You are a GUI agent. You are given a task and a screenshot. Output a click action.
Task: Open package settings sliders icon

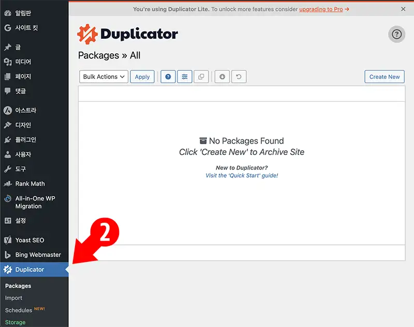coord(185,76)
